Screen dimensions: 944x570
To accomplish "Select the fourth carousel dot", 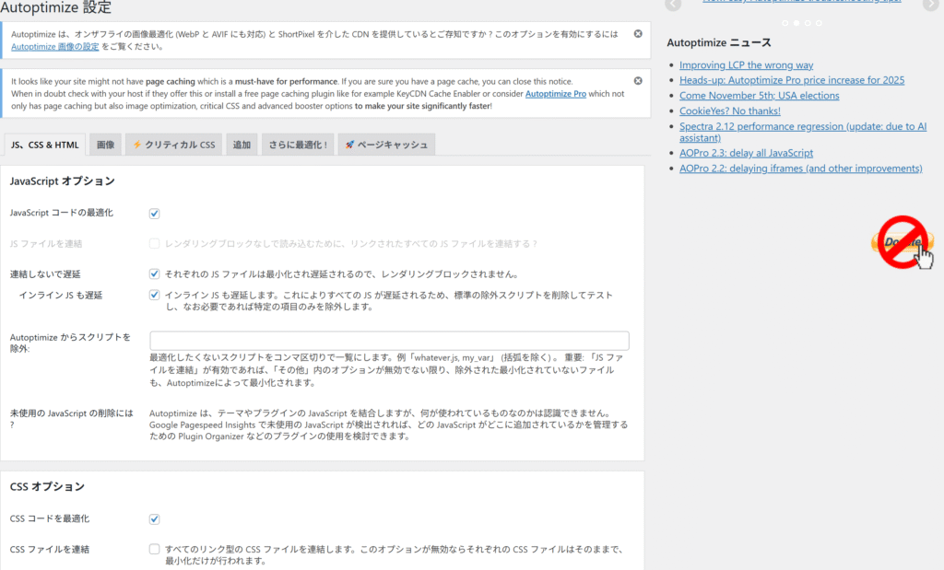I will click(x=819, y=23).
